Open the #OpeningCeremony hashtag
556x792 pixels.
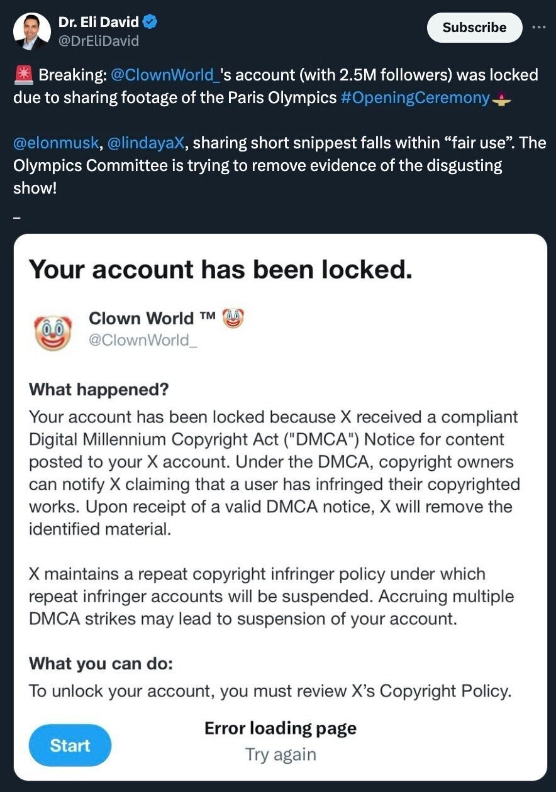(x=417, y=97)
